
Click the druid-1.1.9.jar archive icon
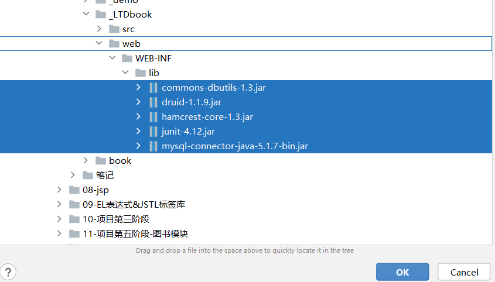click(x=153, y=102)
